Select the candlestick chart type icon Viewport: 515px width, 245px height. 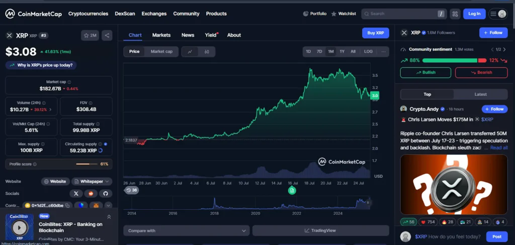207,52
